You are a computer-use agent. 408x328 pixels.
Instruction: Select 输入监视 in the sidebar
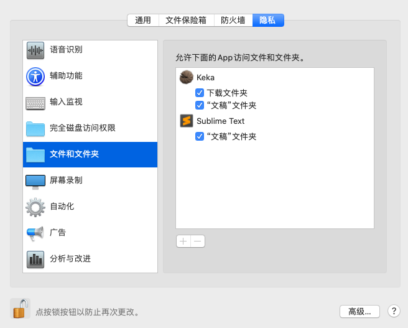[x=66, y=102]
